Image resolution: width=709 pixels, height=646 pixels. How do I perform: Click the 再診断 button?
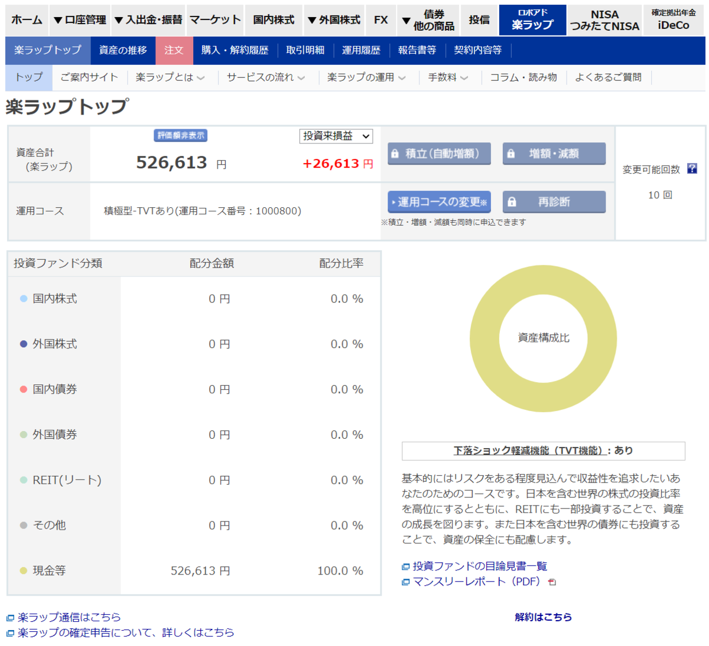(554, 202)
